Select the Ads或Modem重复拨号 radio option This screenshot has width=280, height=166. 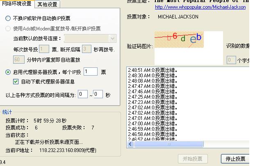click(x=8, y=29)
